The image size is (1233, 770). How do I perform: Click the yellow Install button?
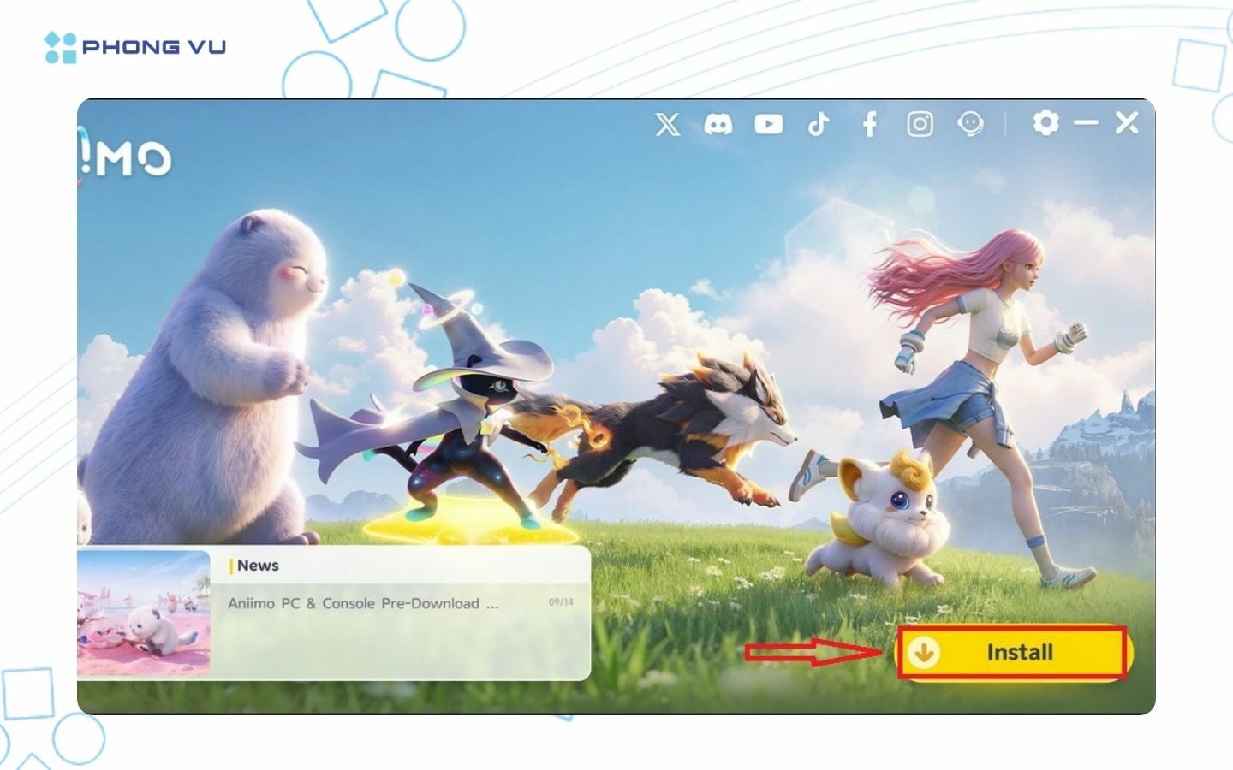(x=1012, y=652)
